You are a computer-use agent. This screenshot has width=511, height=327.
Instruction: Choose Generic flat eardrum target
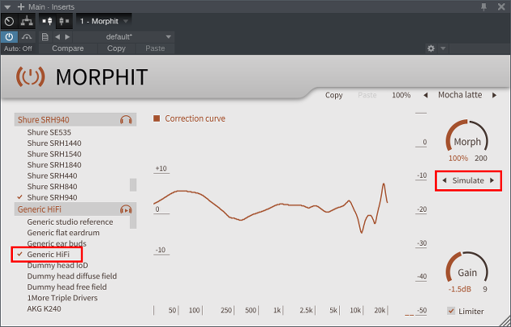63,233
